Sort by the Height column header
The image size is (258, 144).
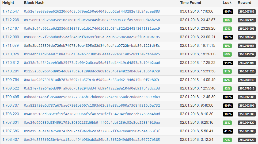[x=8, y=3]
